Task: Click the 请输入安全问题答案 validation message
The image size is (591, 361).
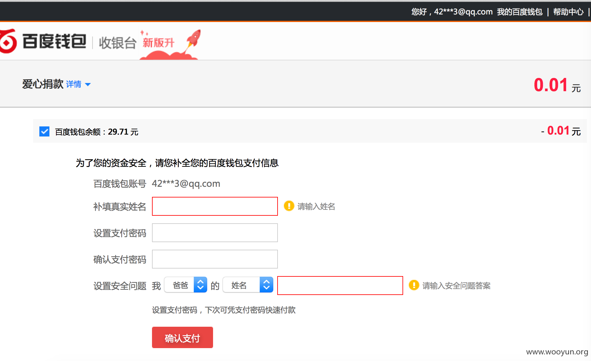Action: click(x=456, y=286)
